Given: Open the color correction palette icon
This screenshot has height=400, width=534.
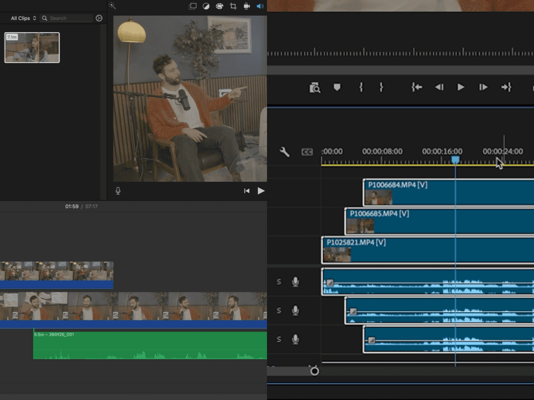Looking at the screenshot, I should (x=220, y=6).
